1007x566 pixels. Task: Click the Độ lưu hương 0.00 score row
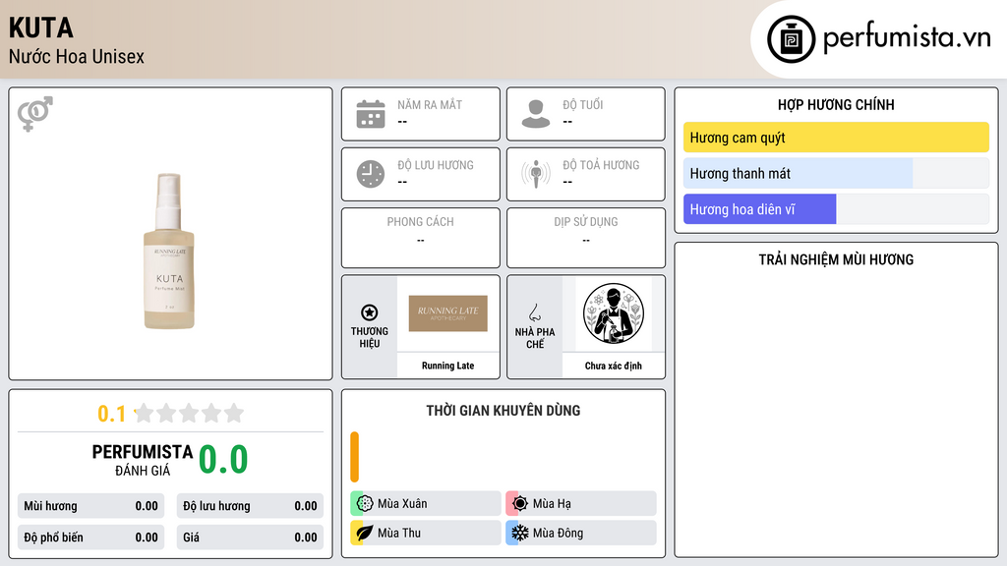(250, 506)
